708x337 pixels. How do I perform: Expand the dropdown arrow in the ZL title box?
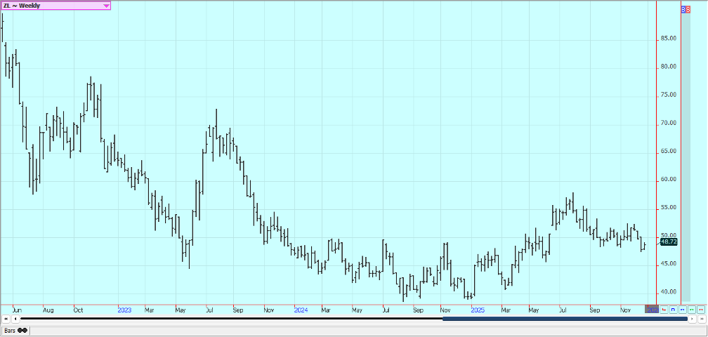106,6
